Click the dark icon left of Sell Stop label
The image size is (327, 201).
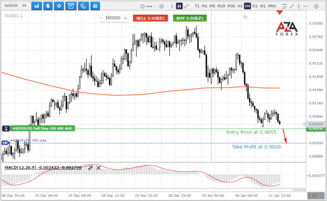(x=6, y=128)
